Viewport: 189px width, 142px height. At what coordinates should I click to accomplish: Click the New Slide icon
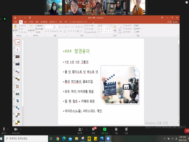tap(31, 27)
